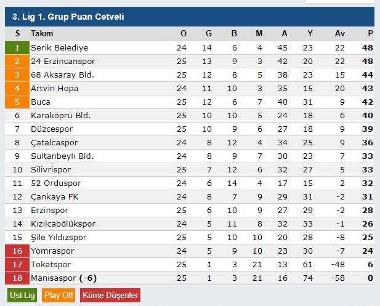The height and width of the screenshot is (306, 380).
Task: Click the orange rank 2 position badge
Action: click(17, 62)
